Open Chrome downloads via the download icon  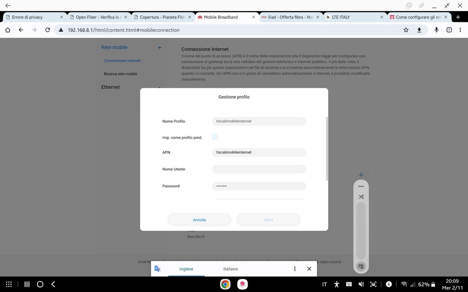(420, 30)
